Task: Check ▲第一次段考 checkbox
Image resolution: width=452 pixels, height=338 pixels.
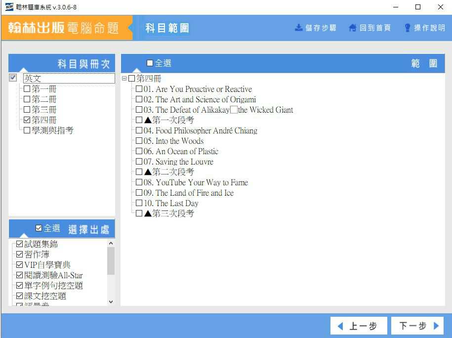Action: (139, 120)
